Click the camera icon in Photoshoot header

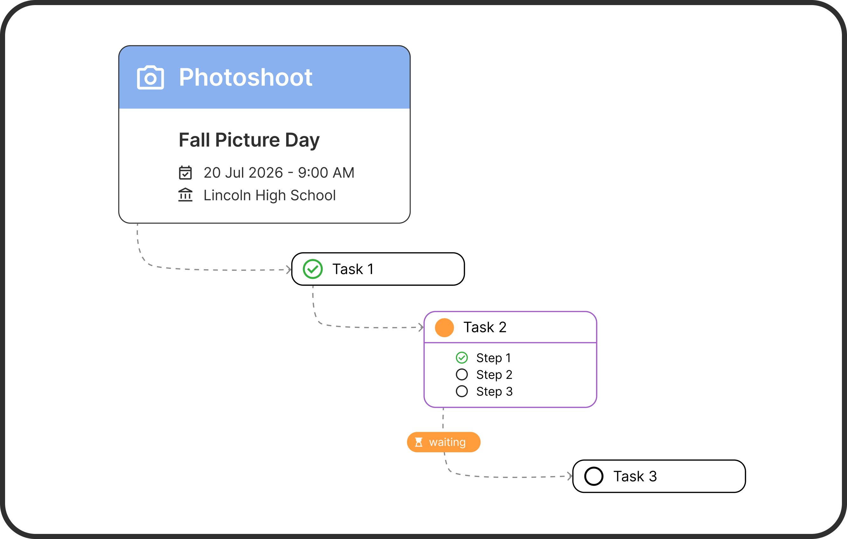pyautogui.click(x=150, y=78)
